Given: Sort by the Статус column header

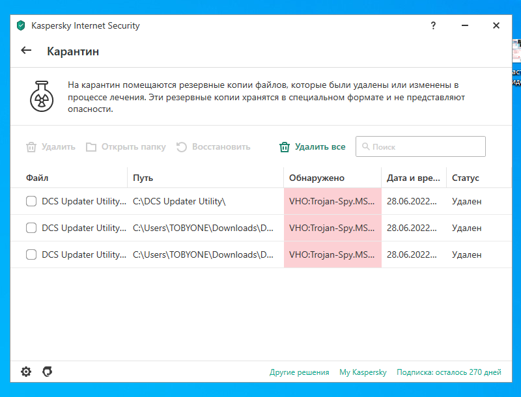Looking at the screenshot, I should click(x=465, y=178).
